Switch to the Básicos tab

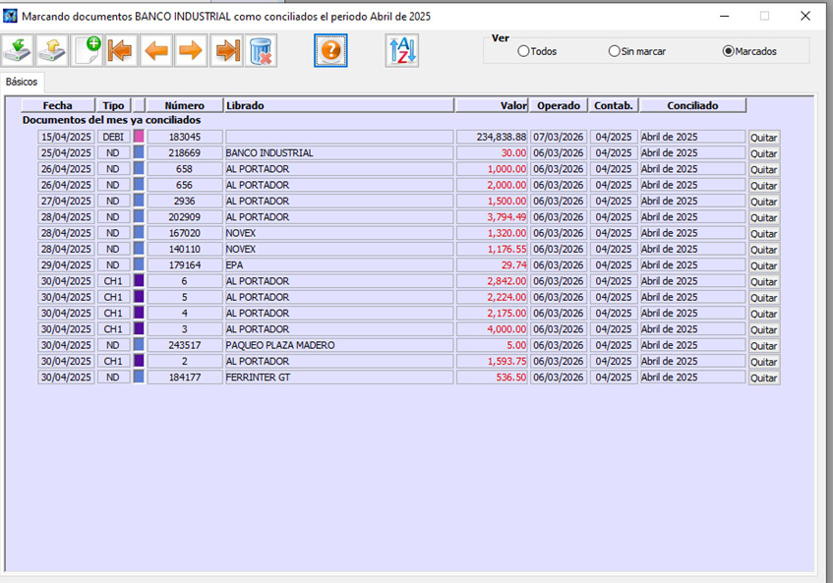21,82
